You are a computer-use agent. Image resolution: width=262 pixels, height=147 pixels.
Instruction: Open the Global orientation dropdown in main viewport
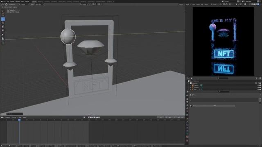(x=84, y=4)
